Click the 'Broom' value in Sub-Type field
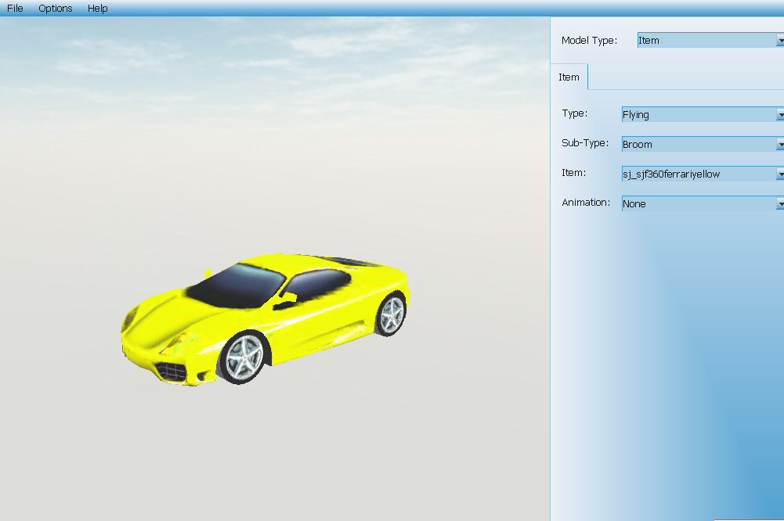The height and width of the screenshot is (521, 784). click(x=638, y=145)
